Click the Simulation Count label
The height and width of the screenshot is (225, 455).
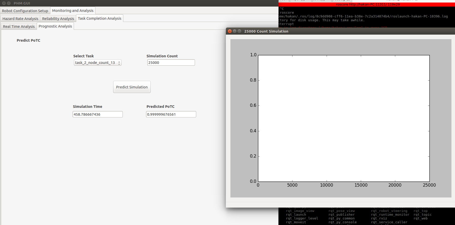(x=162, y=56)
